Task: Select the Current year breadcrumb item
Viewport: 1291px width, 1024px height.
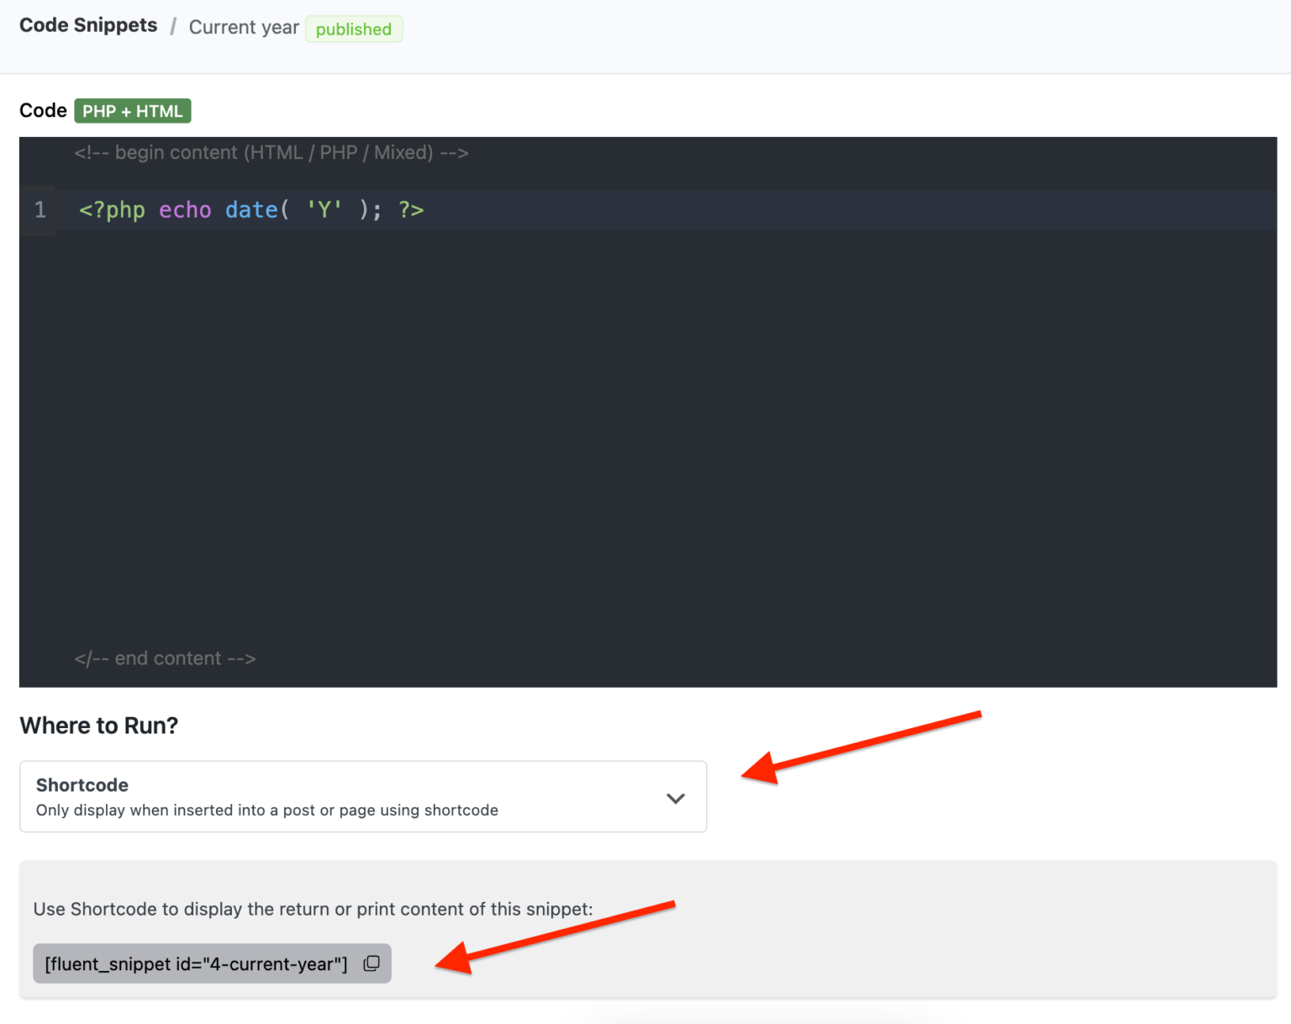Action: coord(244,27)
